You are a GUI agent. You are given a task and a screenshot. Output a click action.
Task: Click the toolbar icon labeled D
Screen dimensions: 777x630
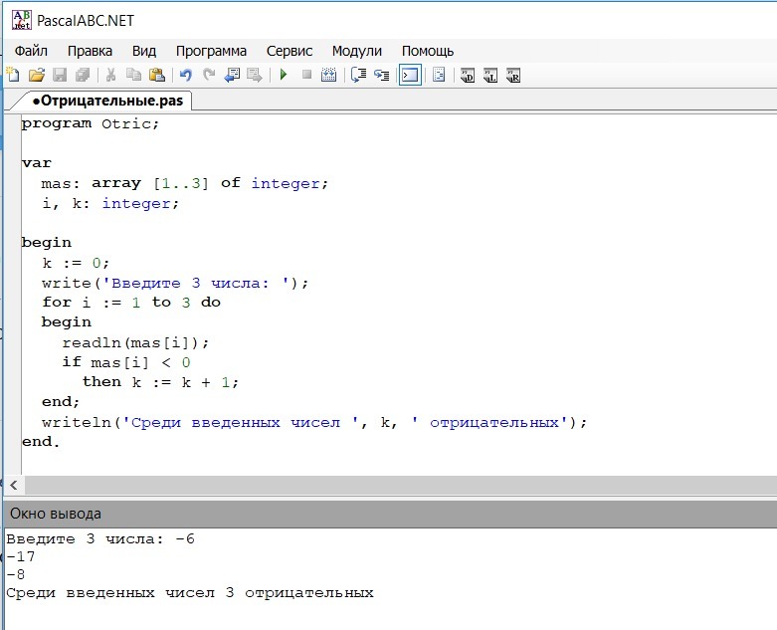[x=468, y=76]
